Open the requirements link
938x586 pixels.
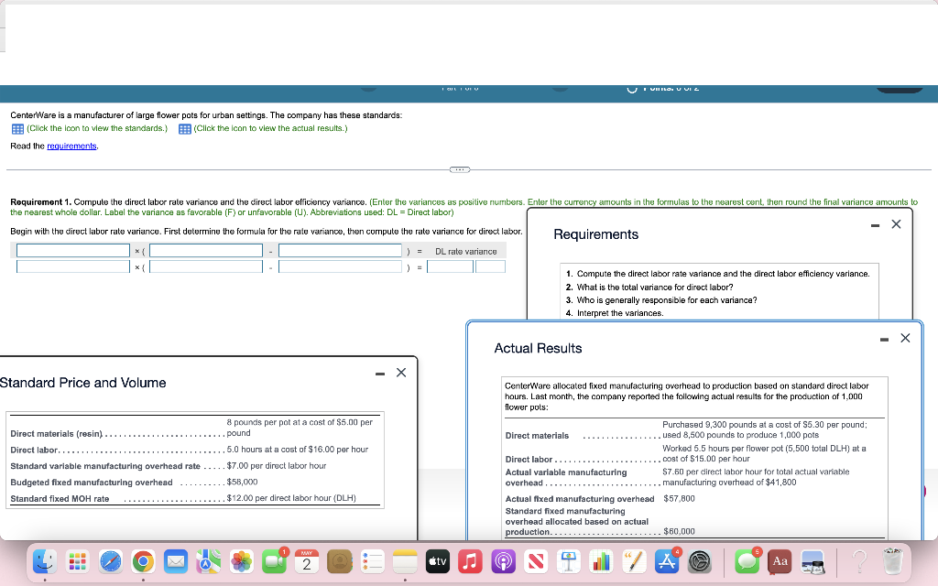(x=71, y=146)
